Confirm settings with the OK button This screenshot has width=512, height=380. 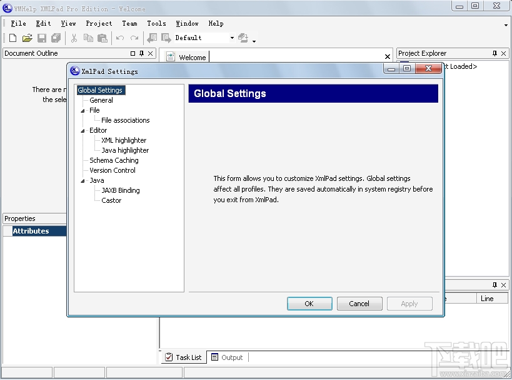309,304
